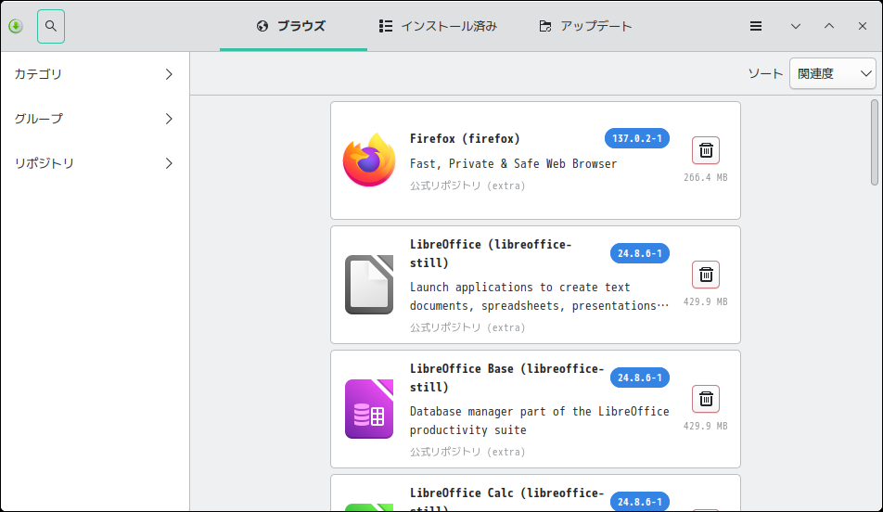Click the package list vertical scrollbar
The height and width of the screenshot is (512, 883).
point(874,142)
